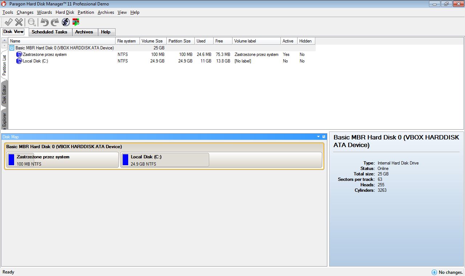
Task: Click the [No label] volume label cell
Action: pyautogui.click(x=243, y=61)
